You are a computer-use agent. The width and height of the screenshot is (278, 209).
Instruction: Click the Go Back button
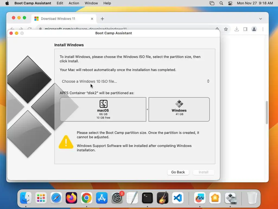click(x=178, y=172)
